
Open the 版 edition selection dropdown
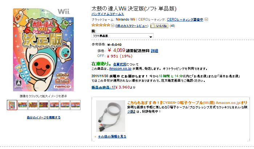pos(123,36)
